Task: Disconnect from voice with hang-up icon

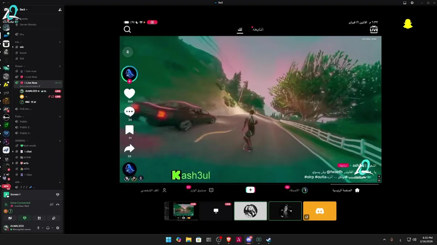Action: click(x=58, y=205)
